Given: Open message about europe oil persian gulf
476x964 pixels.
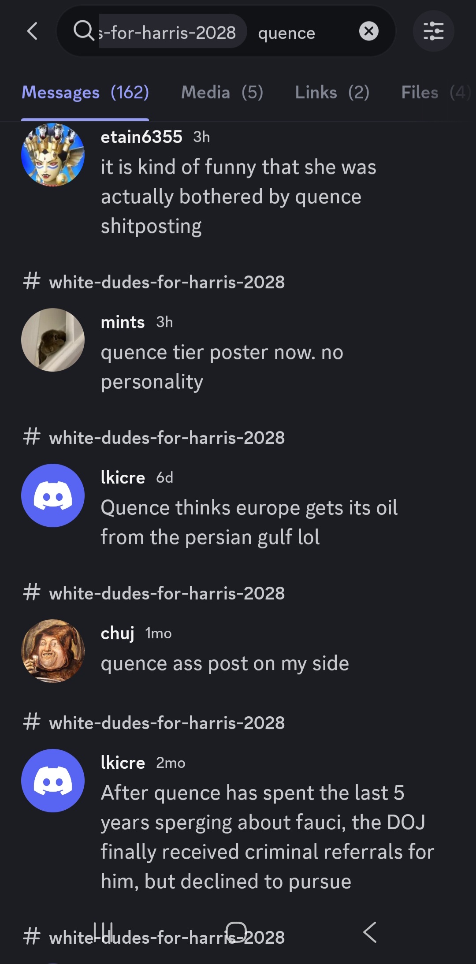Looking at the screenshot, I should (x=249, y=522).
